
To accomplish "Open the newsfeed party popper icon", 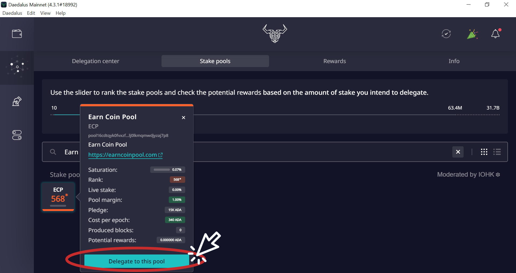I will [x=472, y=34].
